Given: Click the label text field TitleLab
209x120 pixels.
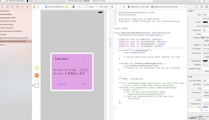Looking at the screenshot, I should [x=205, y=19].
